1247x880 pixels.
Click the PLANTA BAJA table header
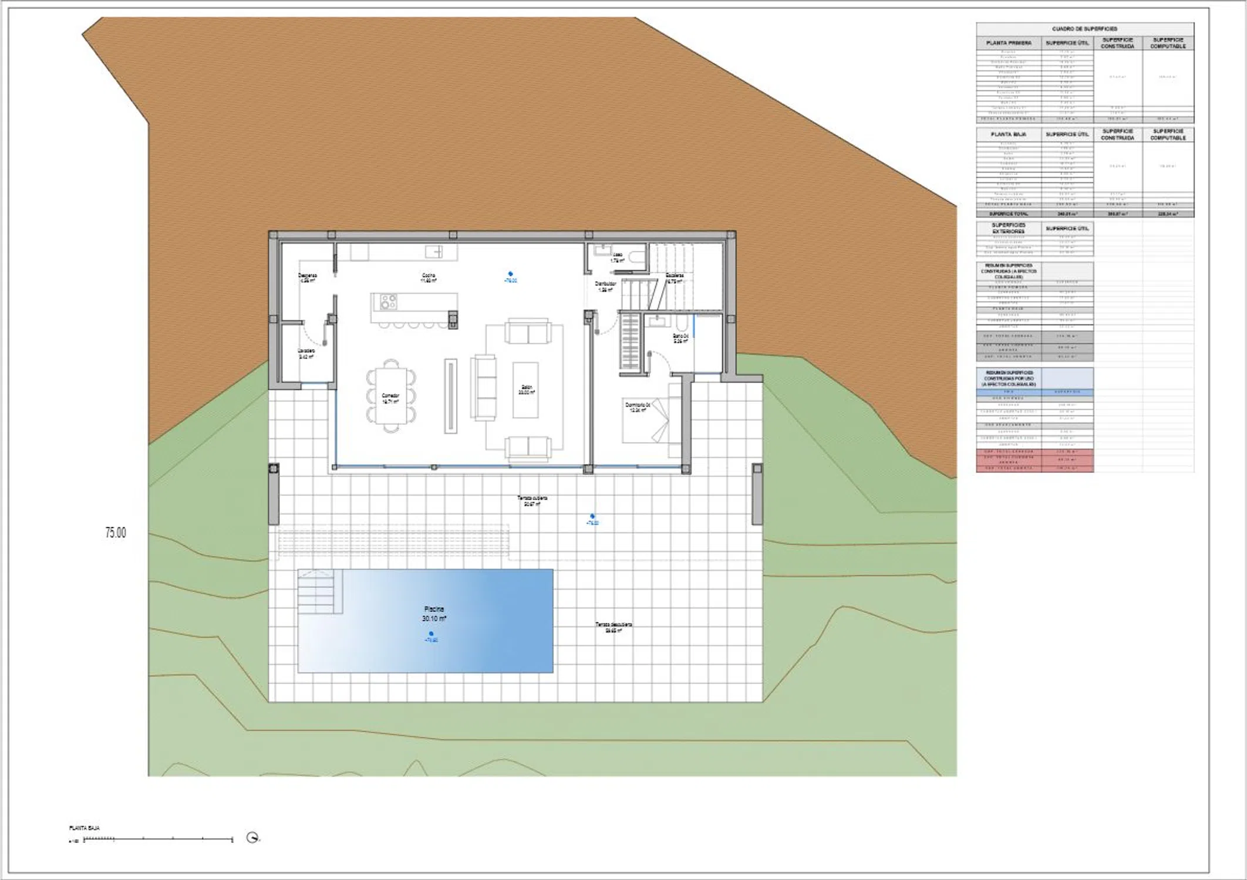click(1009, 134)
